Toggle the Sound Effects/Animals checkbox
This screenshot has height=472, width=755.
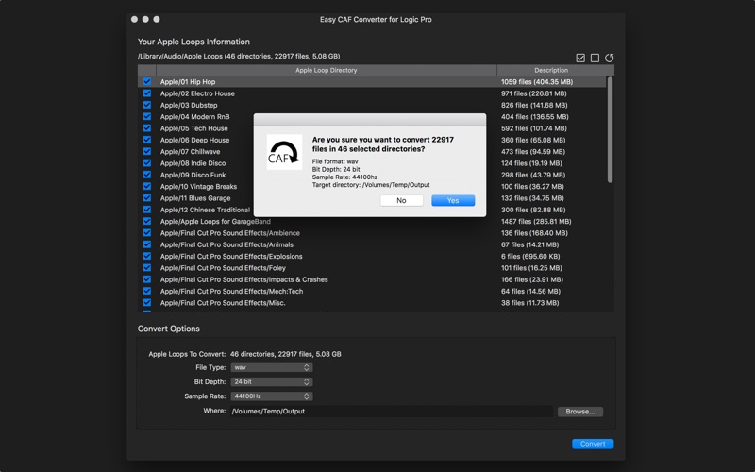(x=147, y=244)
